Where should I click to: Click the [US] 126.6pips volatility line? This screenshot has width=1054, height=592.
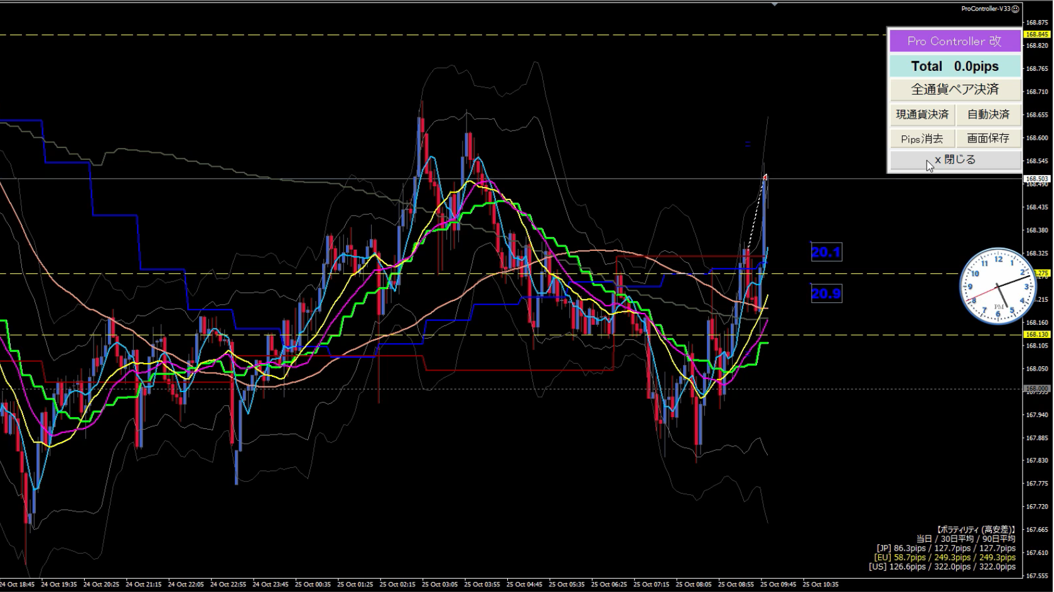pos(942,567)
